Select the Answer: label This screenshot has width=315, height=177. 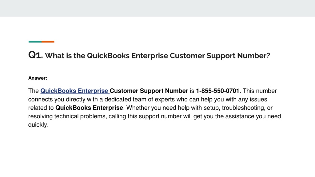tap(38, 78)
